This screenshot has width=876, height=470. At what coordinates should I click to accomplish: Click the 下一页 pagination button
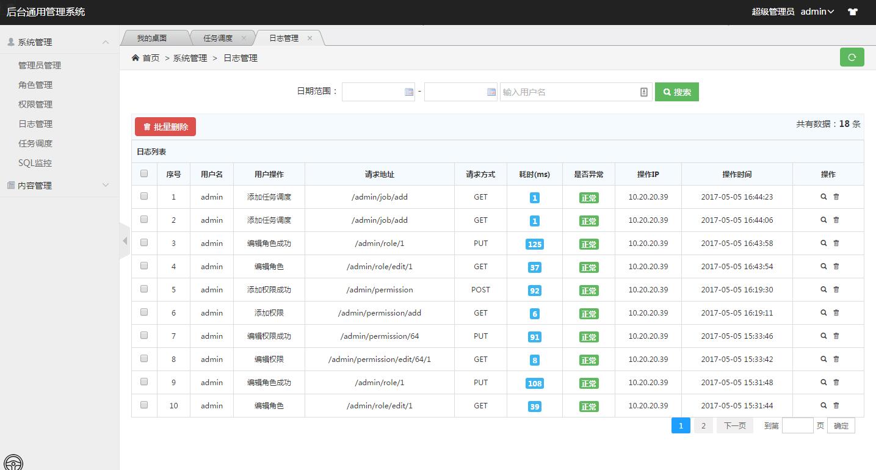pyautogui.click(x=735, y=425)
